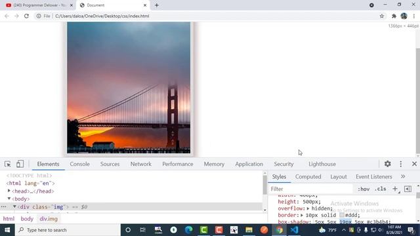Show hidden system tray icons
The width and height of the screenshot is (420, 236).
point(344,230)
